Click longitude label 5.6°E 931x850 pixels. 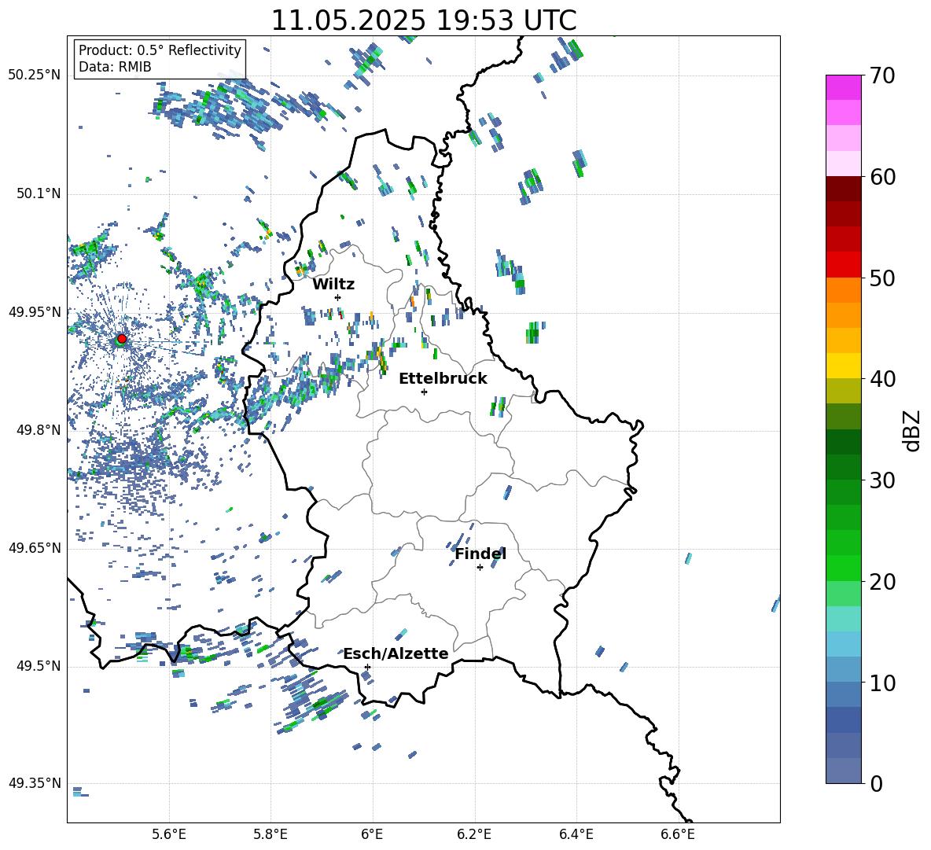coord(169,834)
